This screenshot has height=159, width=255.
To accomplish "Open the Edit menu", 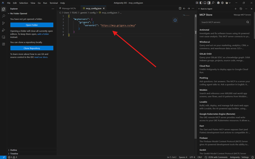I will (x=15, y=3).
